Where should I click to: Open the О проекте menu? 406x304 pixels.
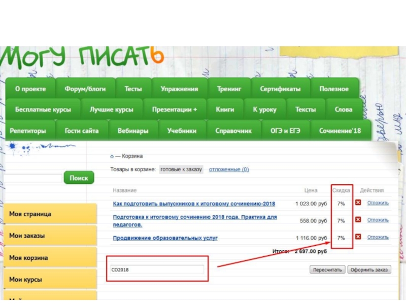30,89
